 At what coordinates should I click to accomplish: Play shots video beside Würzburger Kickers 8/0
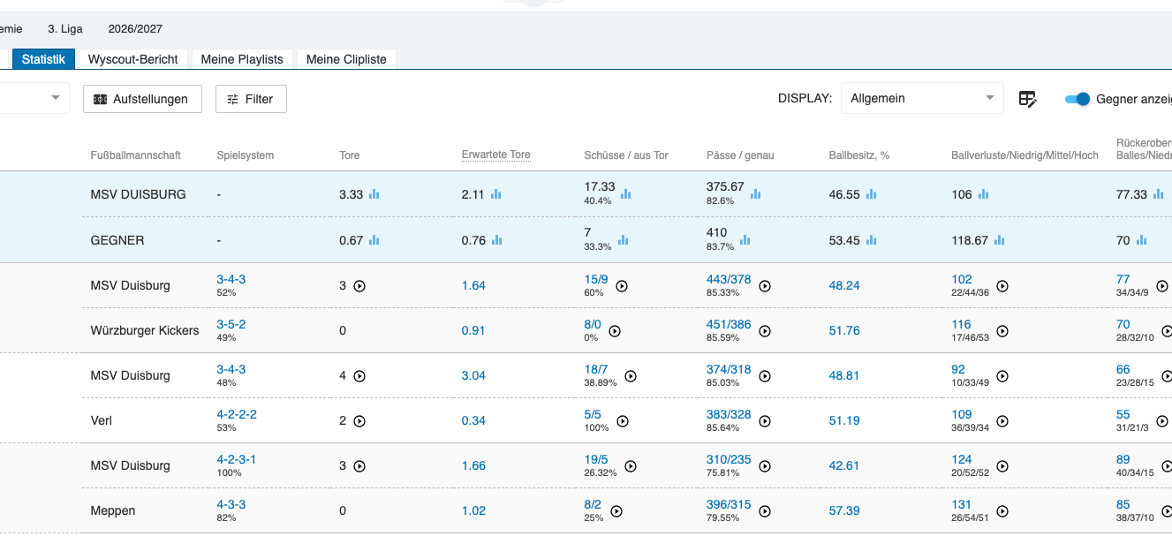615,331
